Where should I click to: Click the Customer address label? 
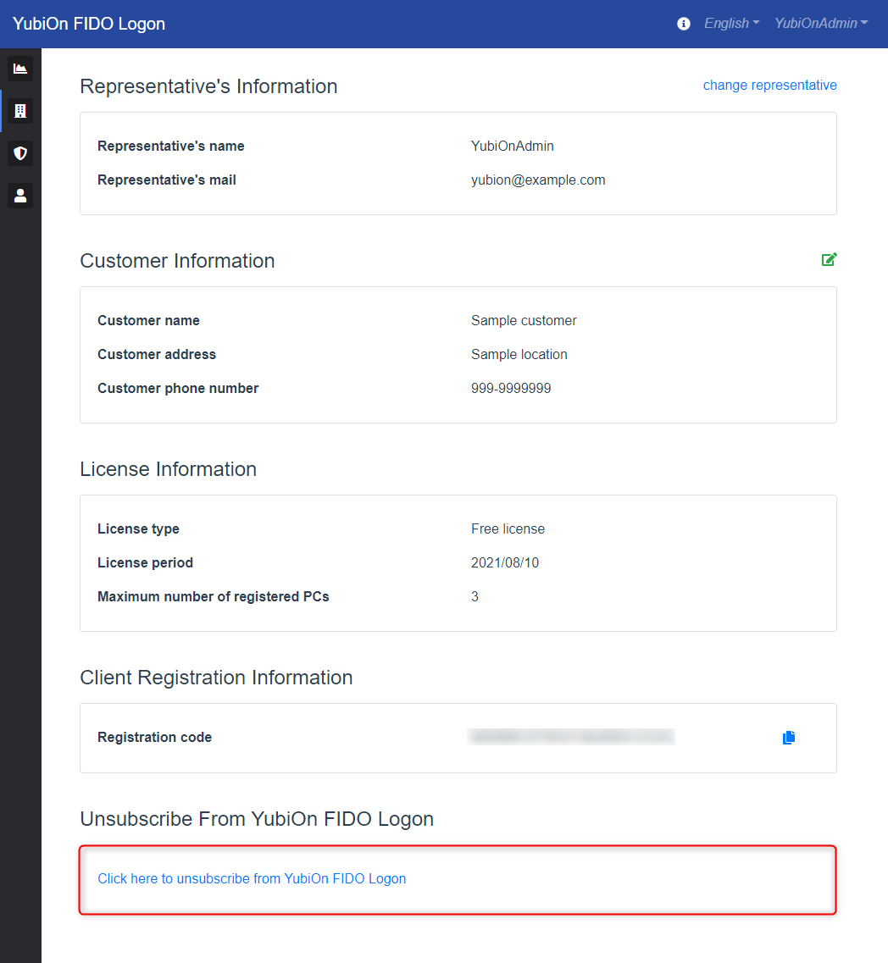(x=157, y=354)
